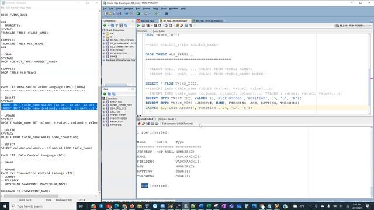Open the Navigate menu in SQL Developer

coord(129,9)
